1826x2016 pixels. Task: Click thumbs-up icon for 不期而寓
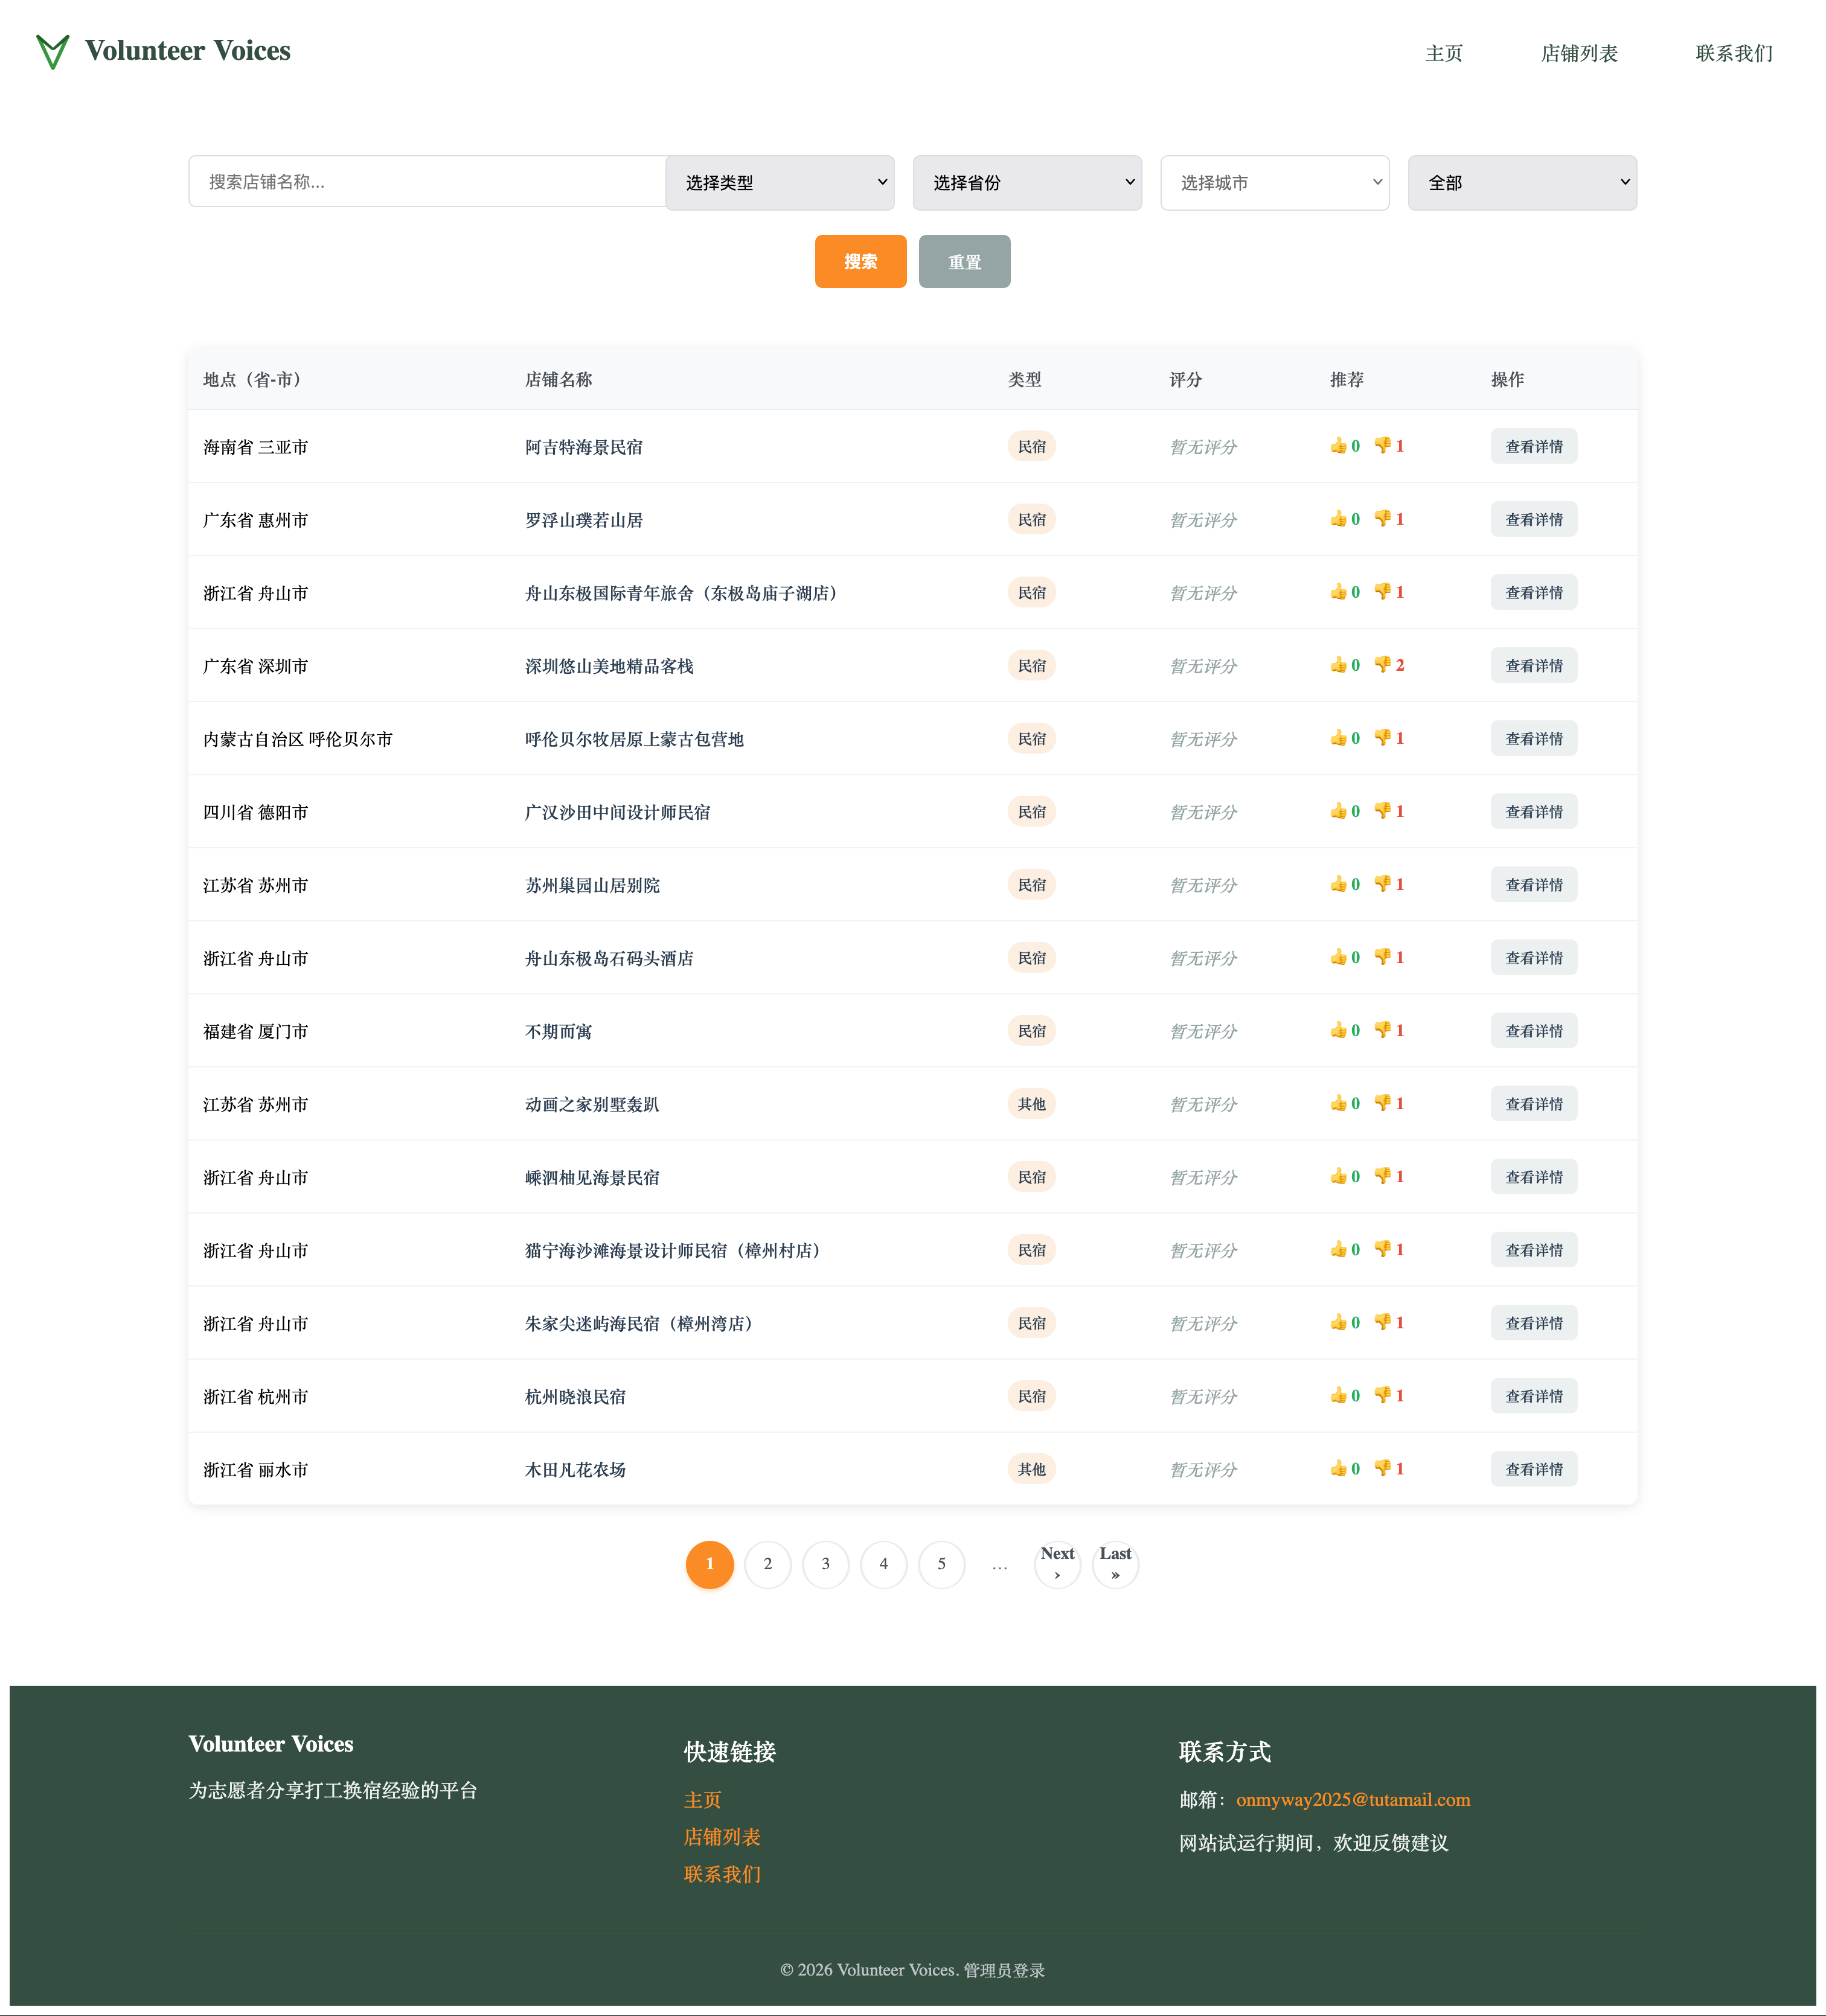click(x=1338, y=1030)
